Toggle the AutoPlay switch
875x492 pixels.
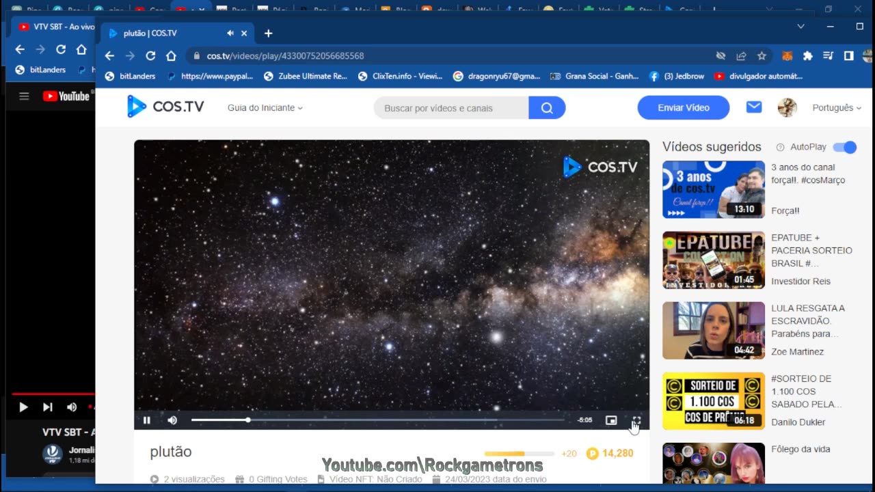(845, 147)
